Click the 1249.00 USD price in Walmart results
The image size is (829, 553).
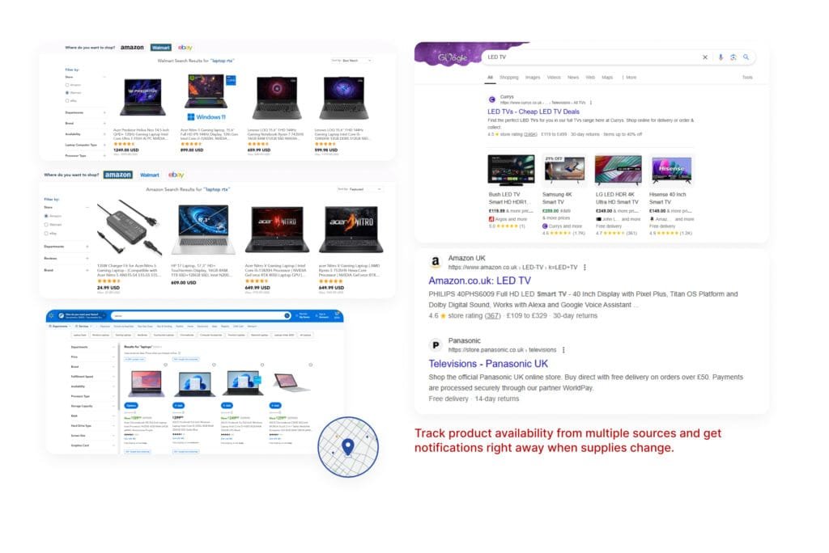pos(125,150)
